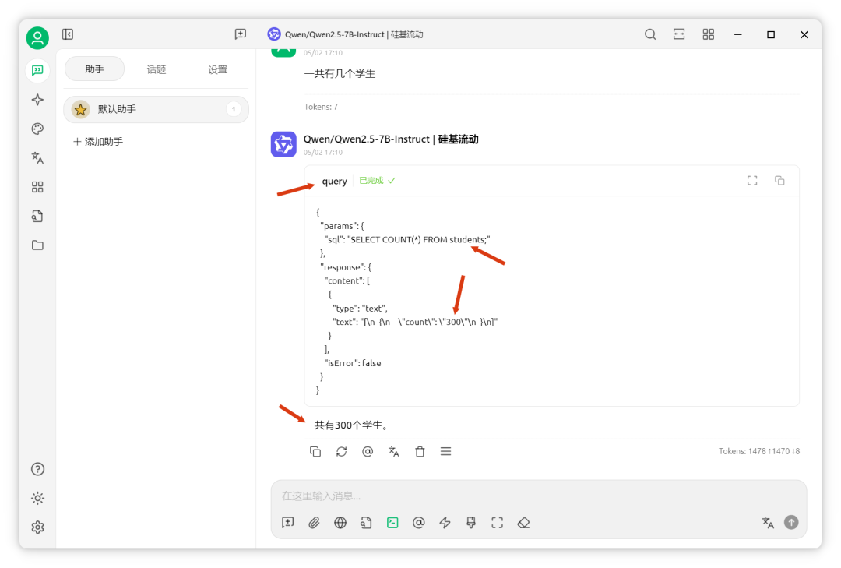
Task: Collapse the assistants side panel
Action: [x=68, y=34]
